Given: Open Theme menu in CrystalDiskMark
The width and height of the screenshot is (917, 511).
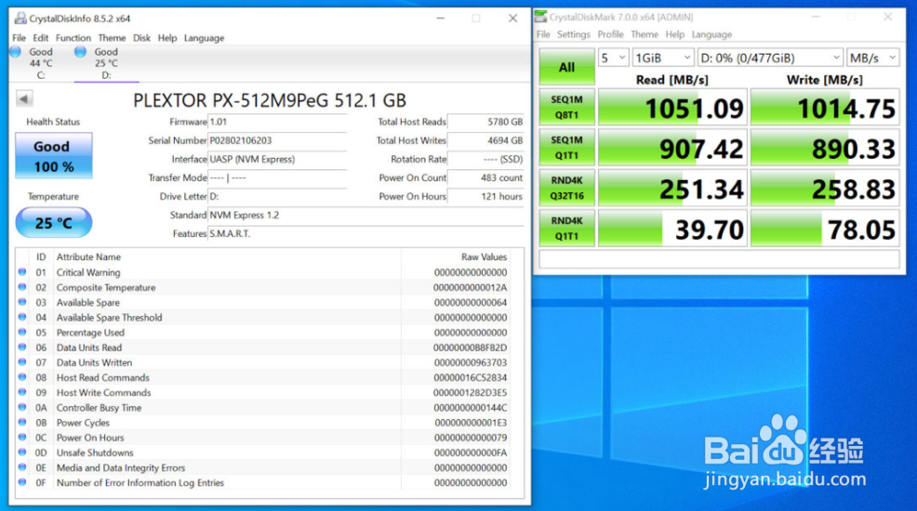Looking at the screenshot, I should coord(645,34).
